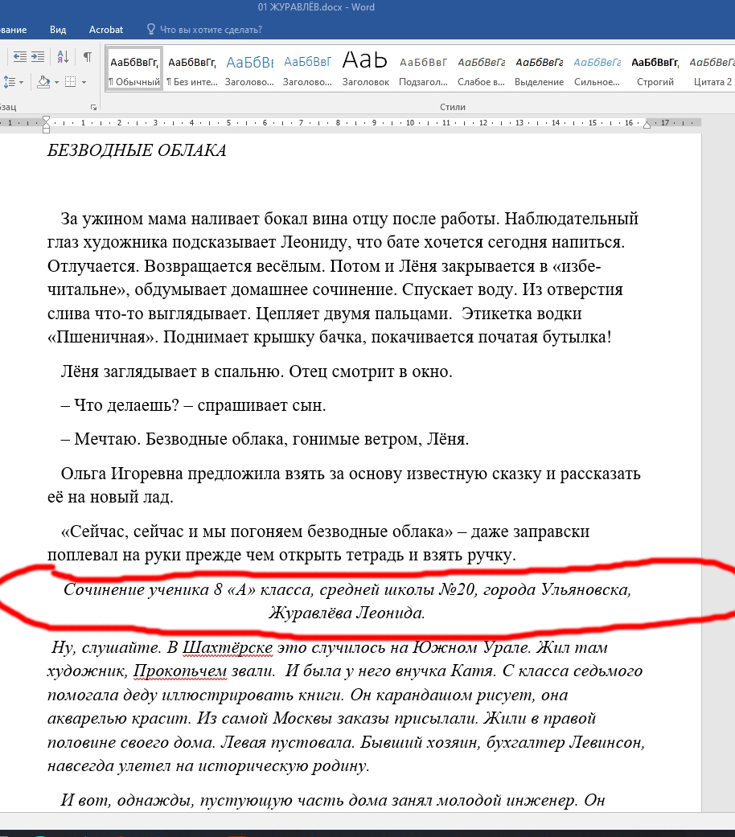Click the centered line 'Журавлёва Леонида.'
Screen dimensions: 735x837
click(x=347, y=612)
